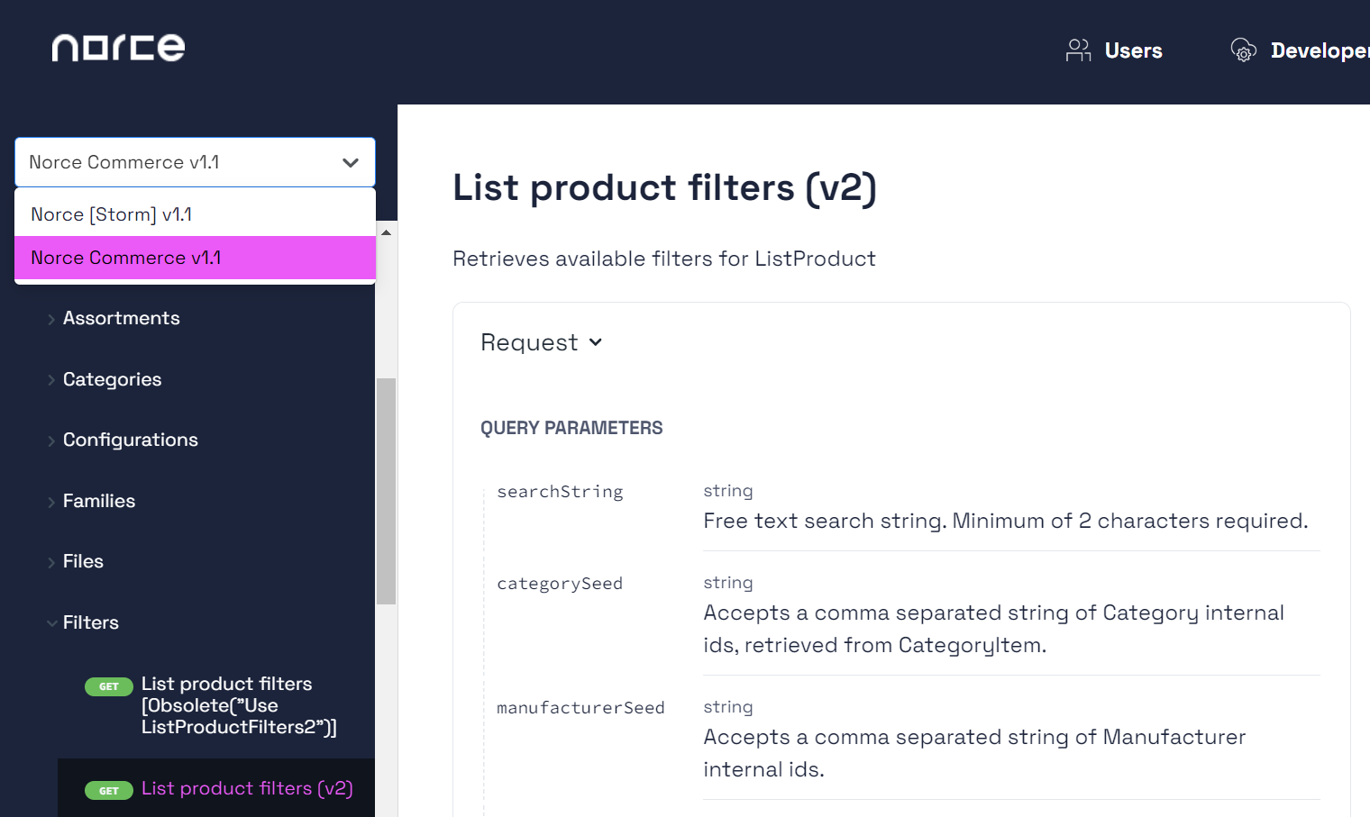Open List product filters (v2) endpoint
Image resolution: width=1370 pixels, height=817 pixels.
tap(247, 788)
